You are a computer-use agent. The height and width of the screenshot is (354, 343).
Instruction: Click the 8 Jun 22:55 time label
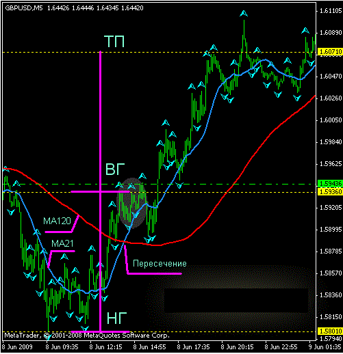click(x=281, y=347)
